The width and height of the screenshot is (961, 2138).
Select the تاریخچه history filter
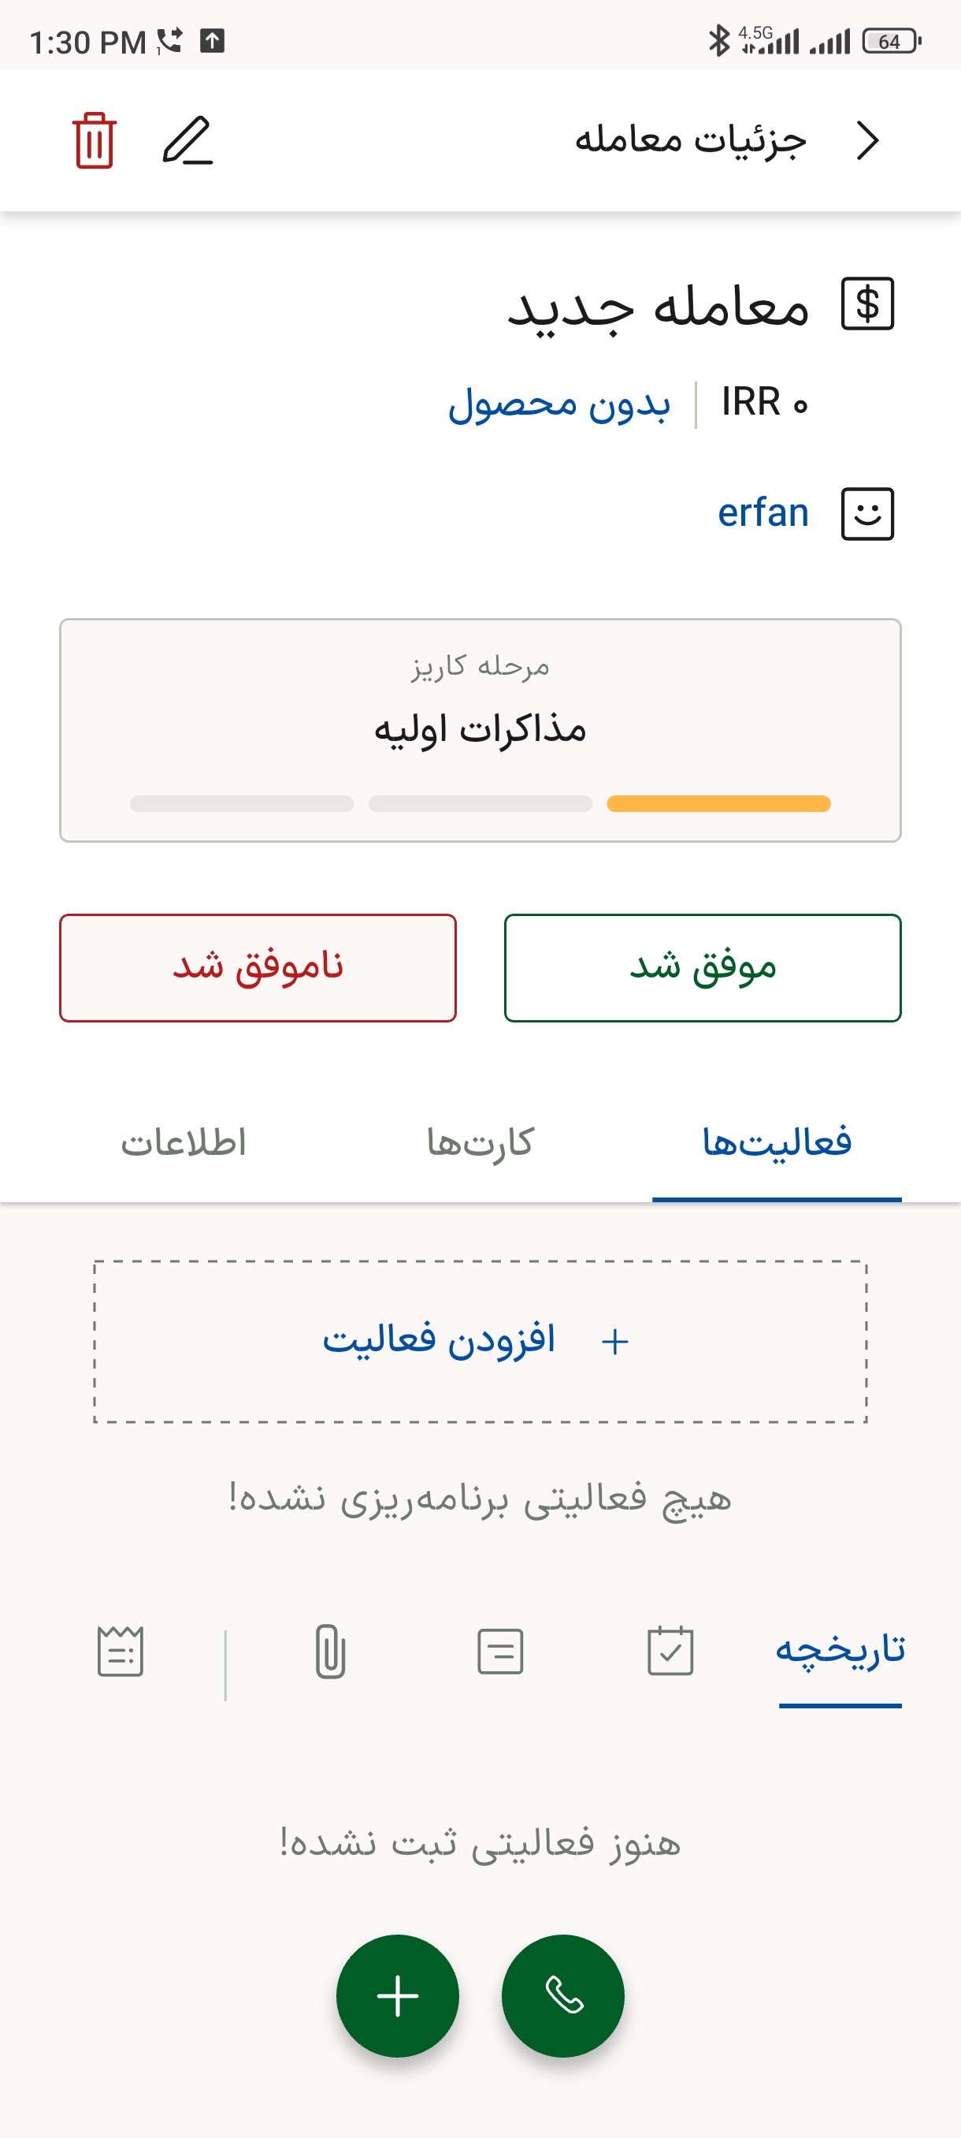[x=840, y=1651]
